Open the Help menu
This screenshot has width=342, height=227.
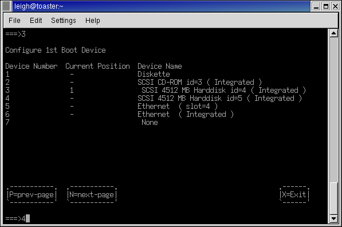93,21
